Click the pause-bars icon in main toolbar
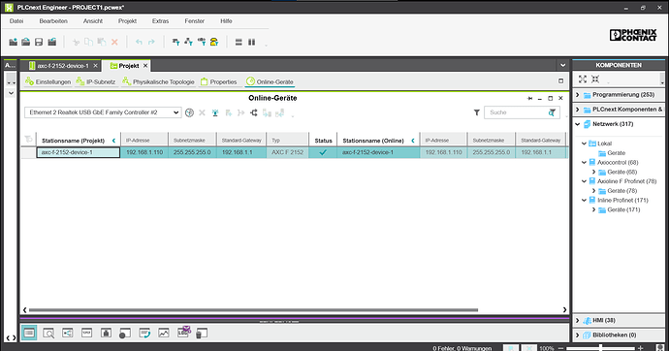 coord(252,42)
